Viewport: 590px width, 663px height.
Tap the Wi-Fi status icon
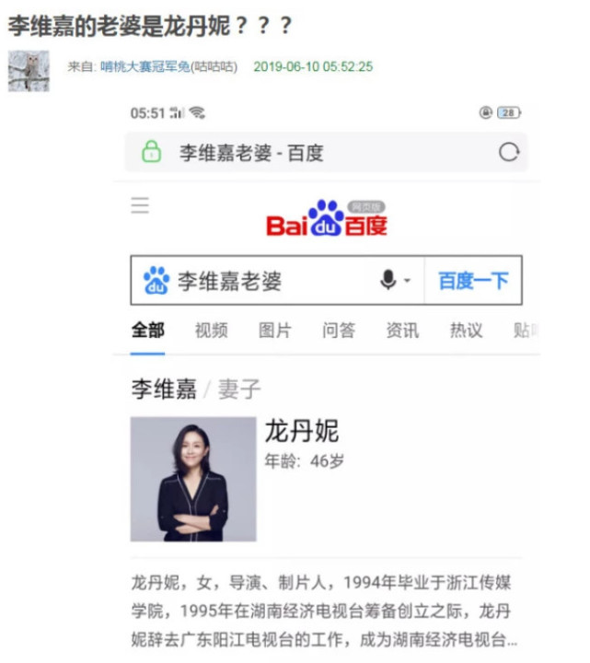point(197,113)
